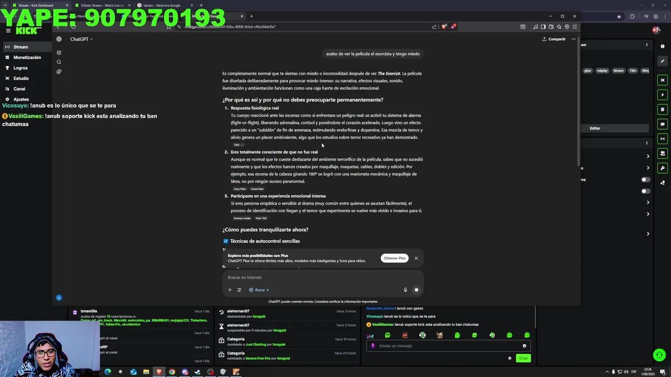Click the green support headset bubble
This screenshot has height=377, width=671.
pos(659,355)
